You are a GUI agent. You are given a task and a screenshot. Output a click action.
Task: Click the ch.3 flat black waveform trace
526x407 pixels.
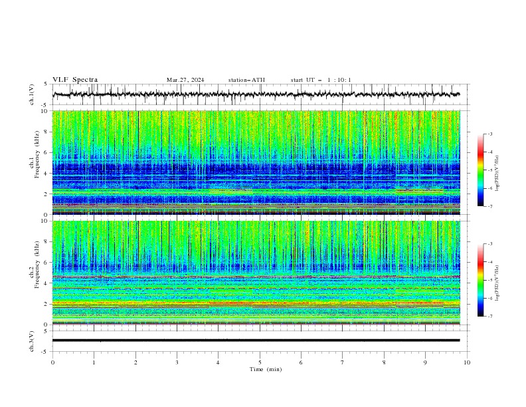click(256, 340)
